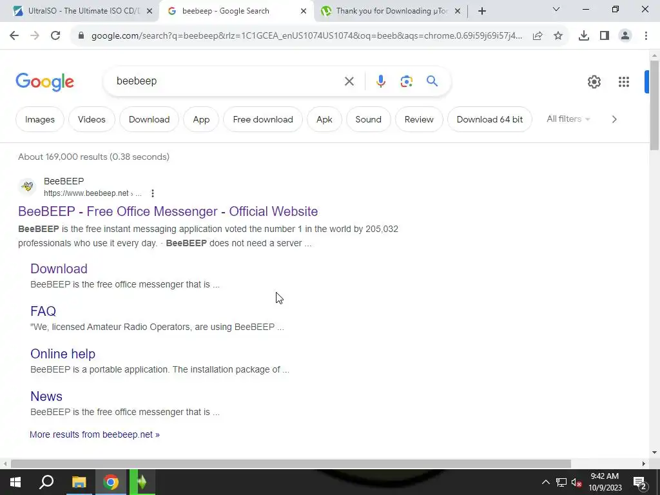The width and height of the screenshot is (660, 495).
Task: Reload the current page
Action: (55, 36)
